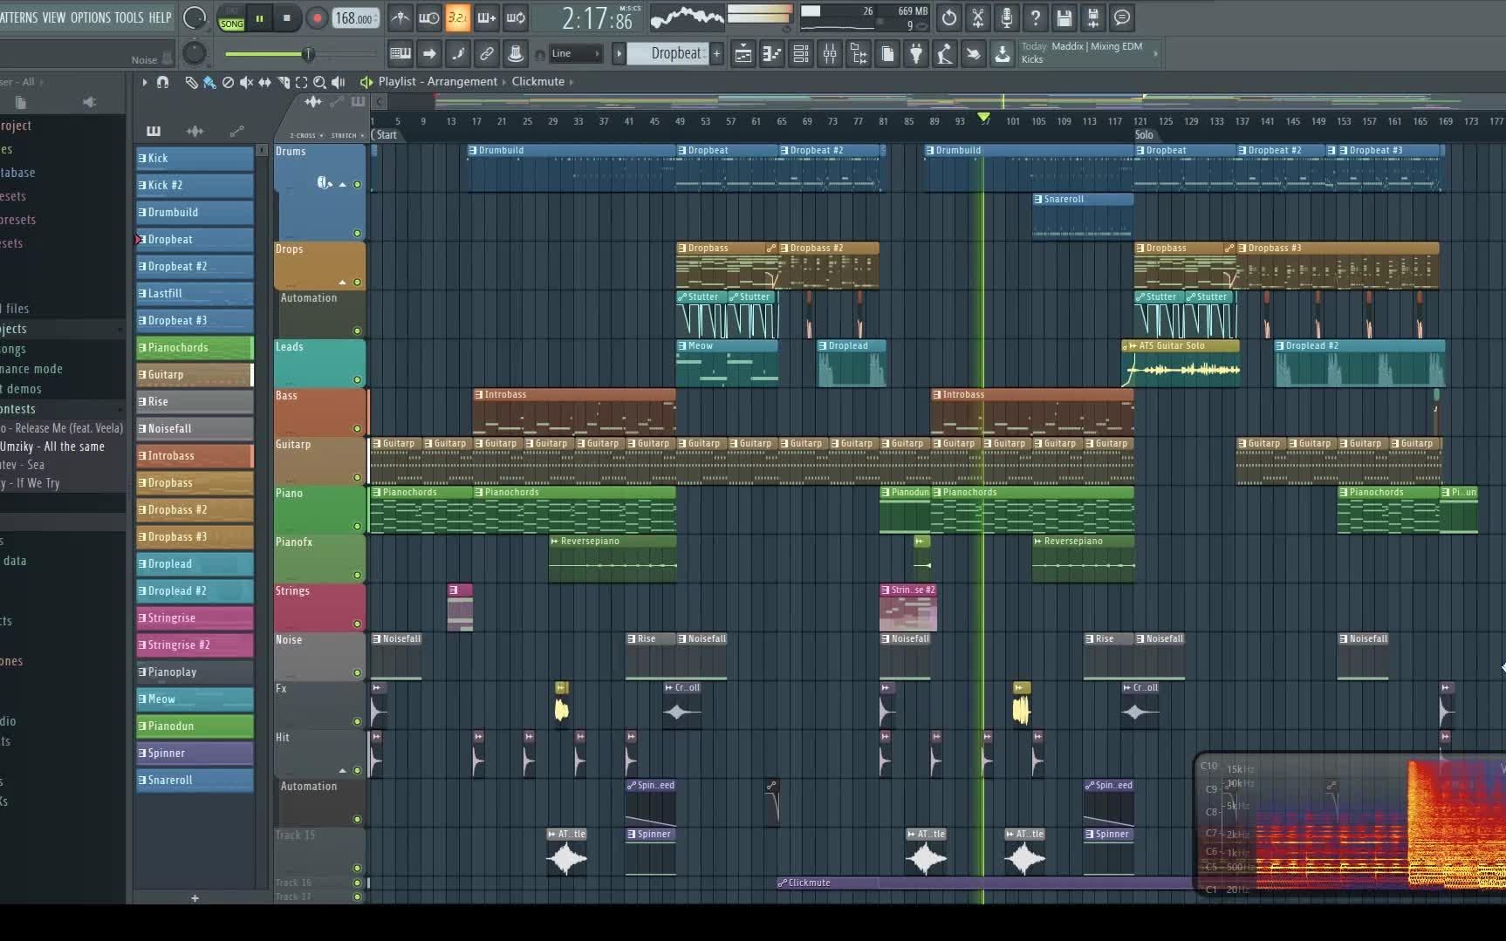Select the Snareroll pattern in picker

point(195,781)
